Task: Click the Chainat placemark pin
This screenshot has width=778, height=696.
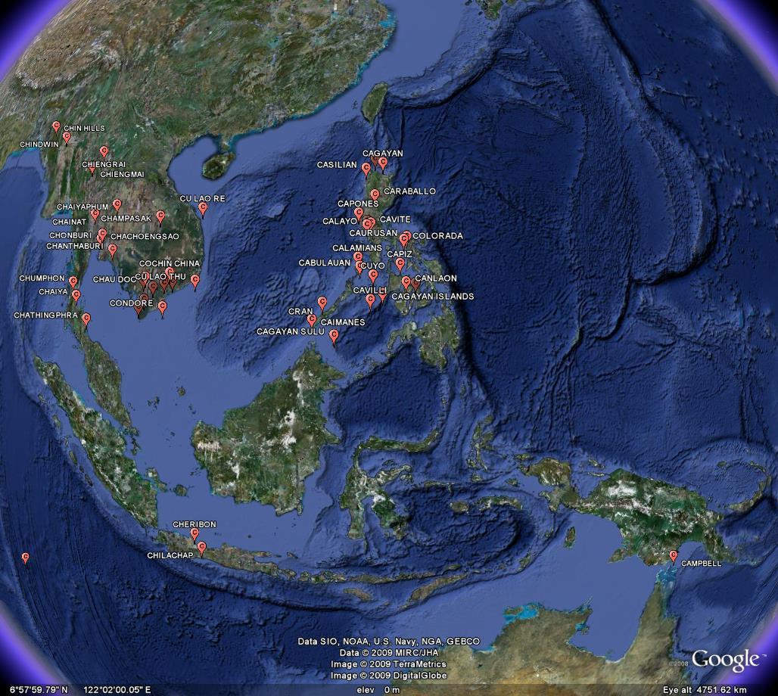Action: (95, 216)
